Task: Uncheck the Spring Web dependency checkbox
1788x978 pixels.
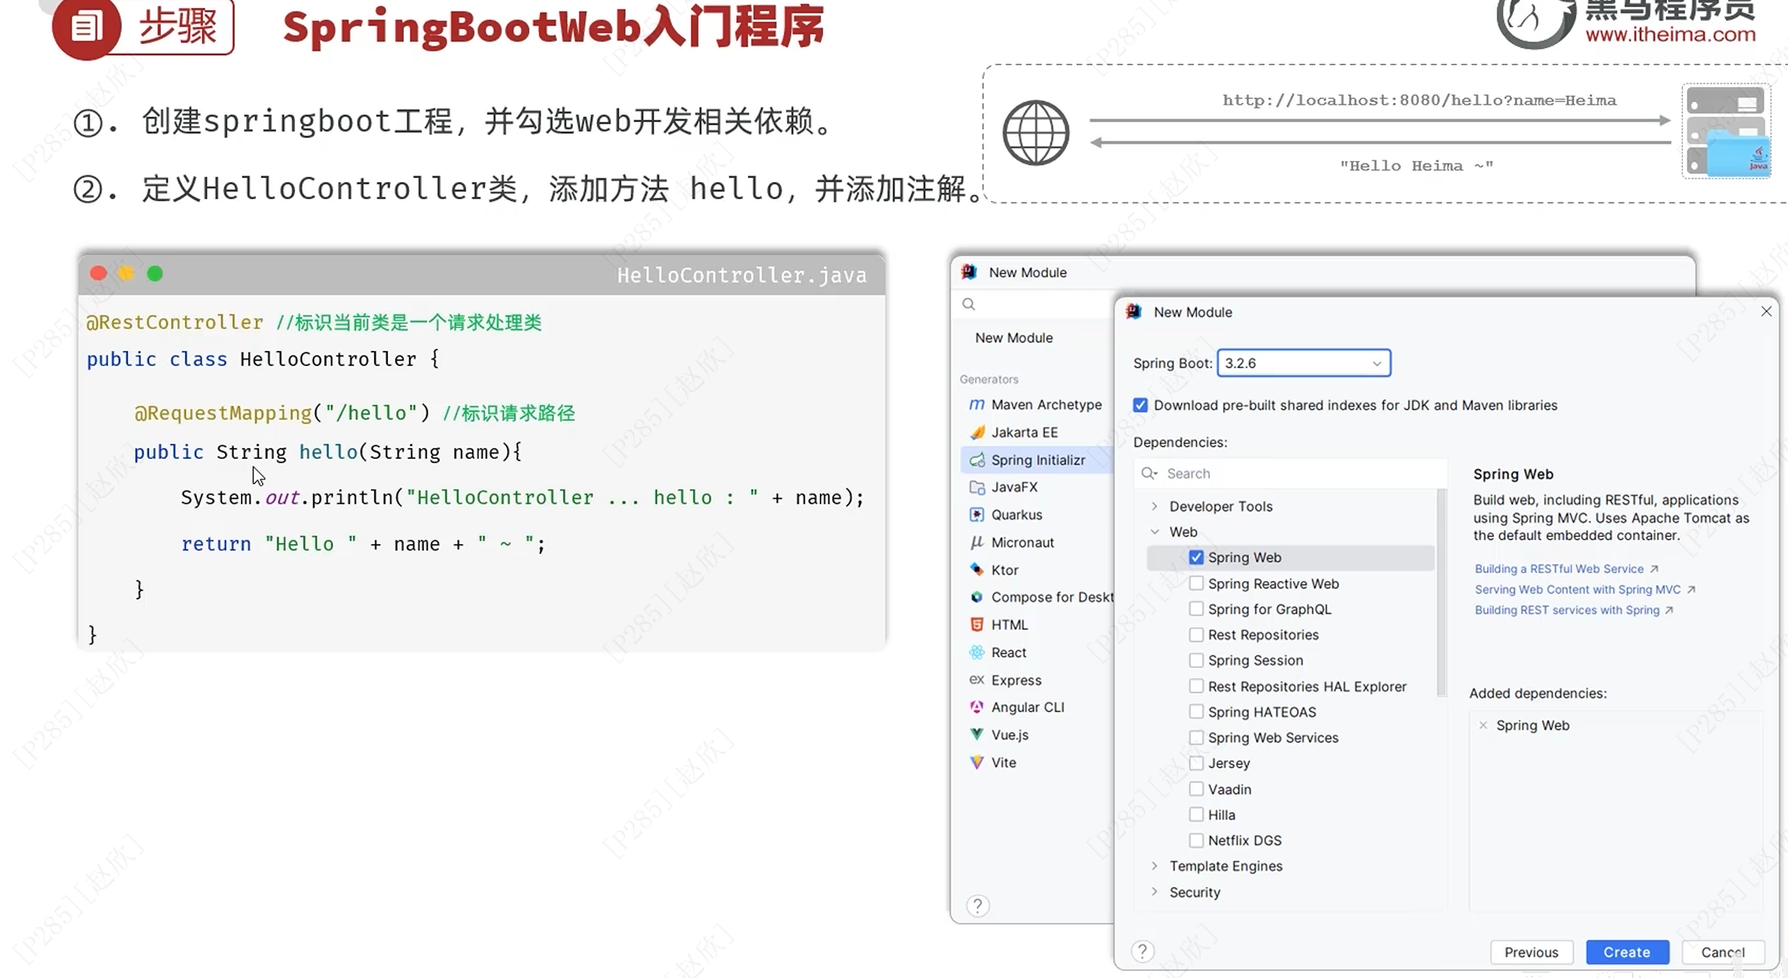Action: point(1196,557)
